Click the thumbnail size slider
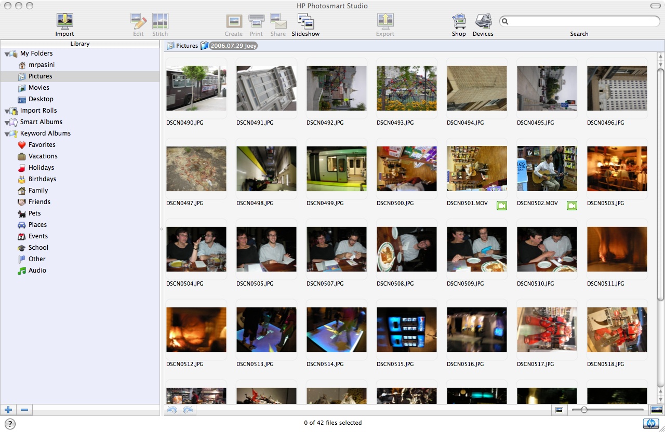Screen dimensions: 665x432 (x=584, y=410)
